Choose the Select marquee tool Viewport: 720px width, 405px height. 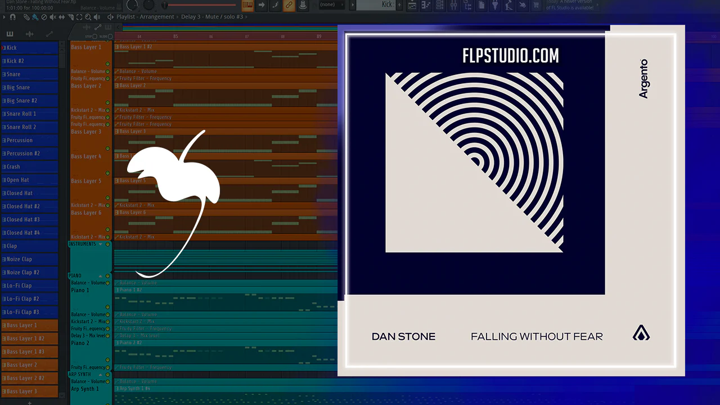(78, 17)
